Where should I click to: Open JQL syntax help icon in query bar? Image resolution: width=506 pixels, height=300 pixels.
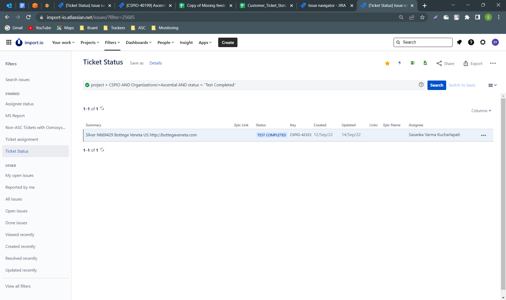tap(421, 85)
